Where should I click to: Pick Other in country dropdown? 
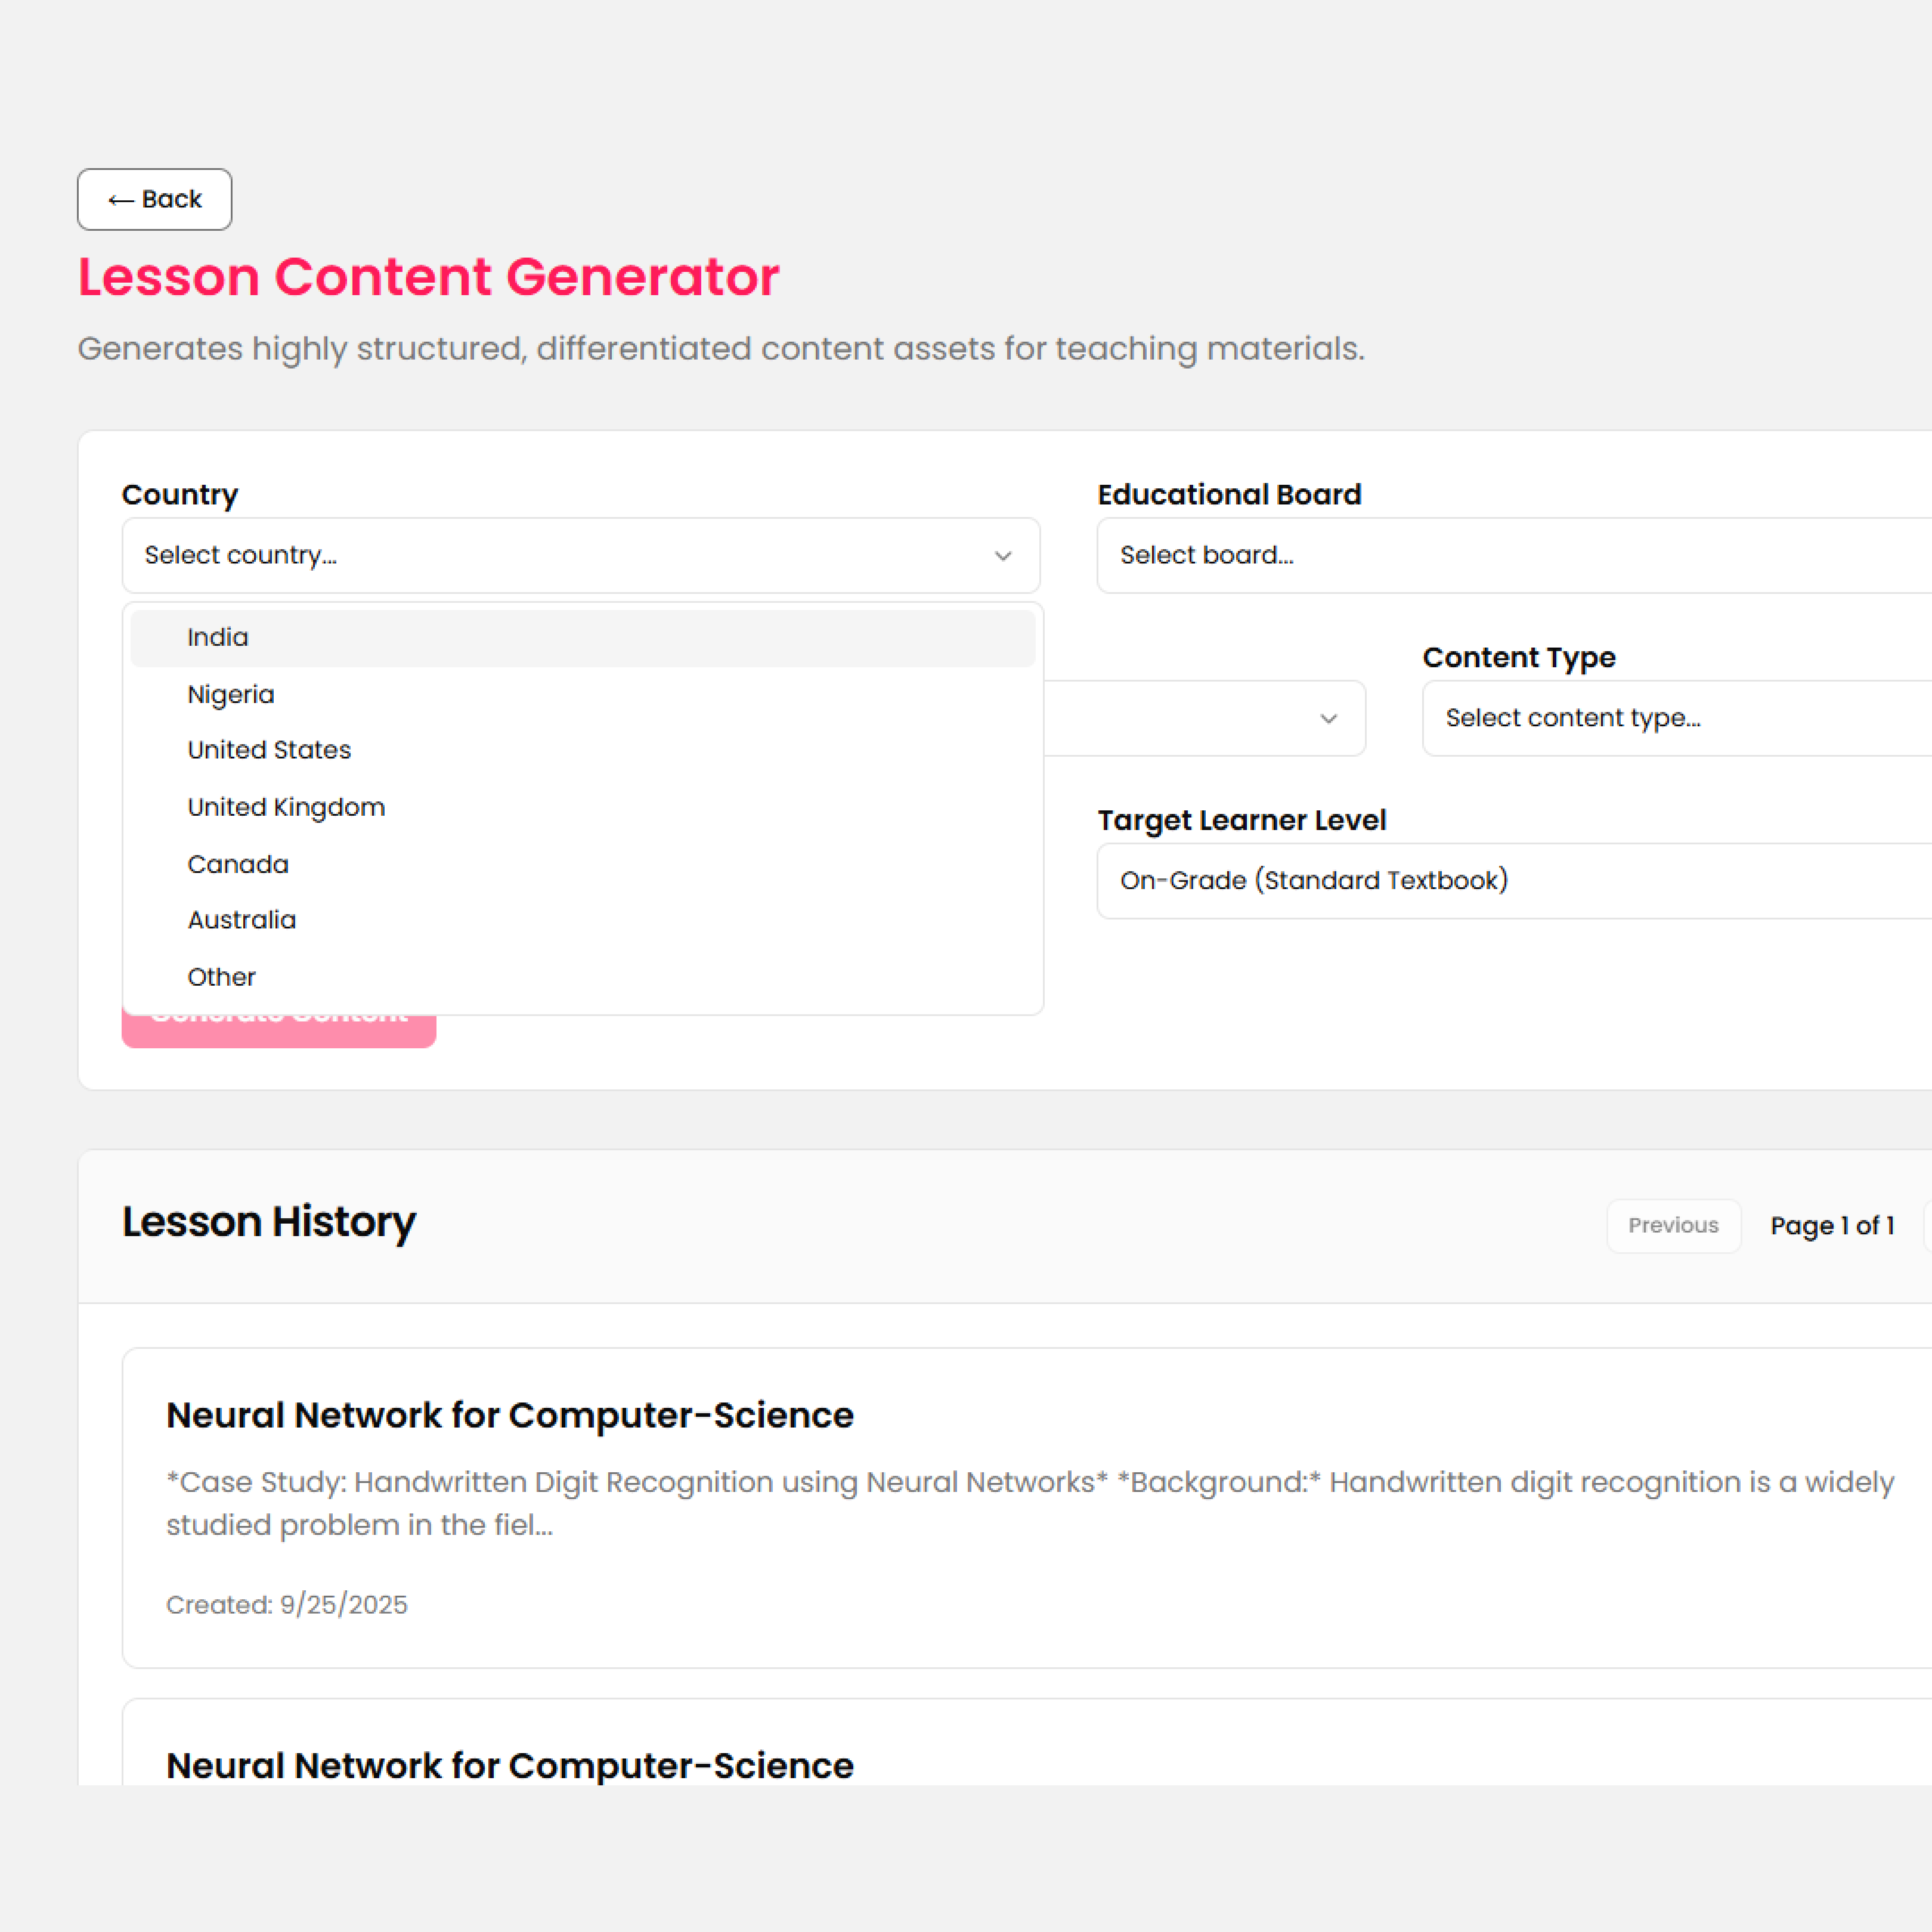coord(222,977)
